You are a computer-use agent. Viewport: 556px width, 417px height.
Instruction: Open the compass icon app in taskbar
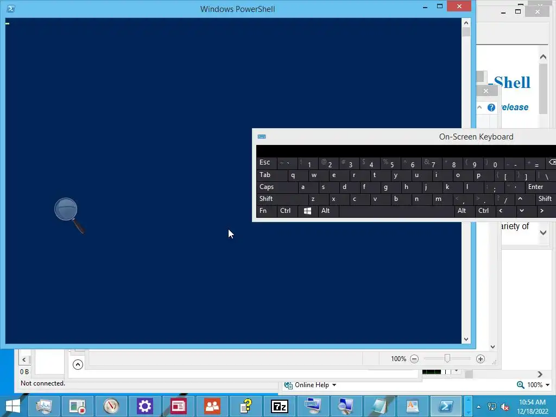[x=111, y=406]
